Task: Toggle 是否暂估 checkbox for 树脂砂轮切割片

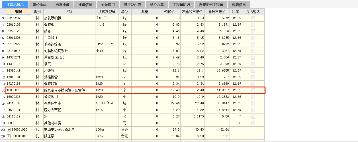Action: point(253,51)
